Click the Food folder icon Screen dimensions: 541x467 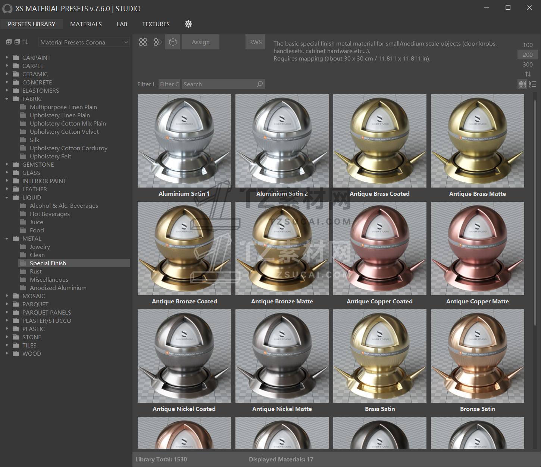pyautogui.click(x=23, y=230)
